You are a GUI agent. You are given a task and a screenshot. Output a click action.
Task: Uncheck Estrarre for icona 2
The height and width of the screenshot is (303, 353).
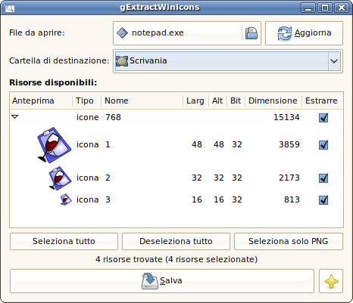coord(323,178)
